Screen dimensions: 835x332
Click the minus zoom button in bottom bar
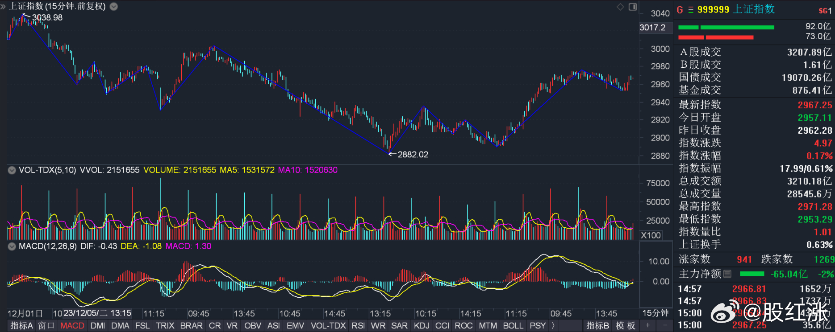[x=665, y=326]
